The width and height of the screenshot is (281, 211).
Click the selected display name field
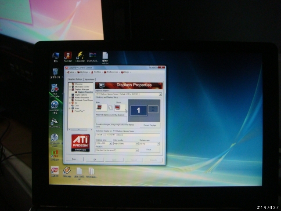pos(128,135)
